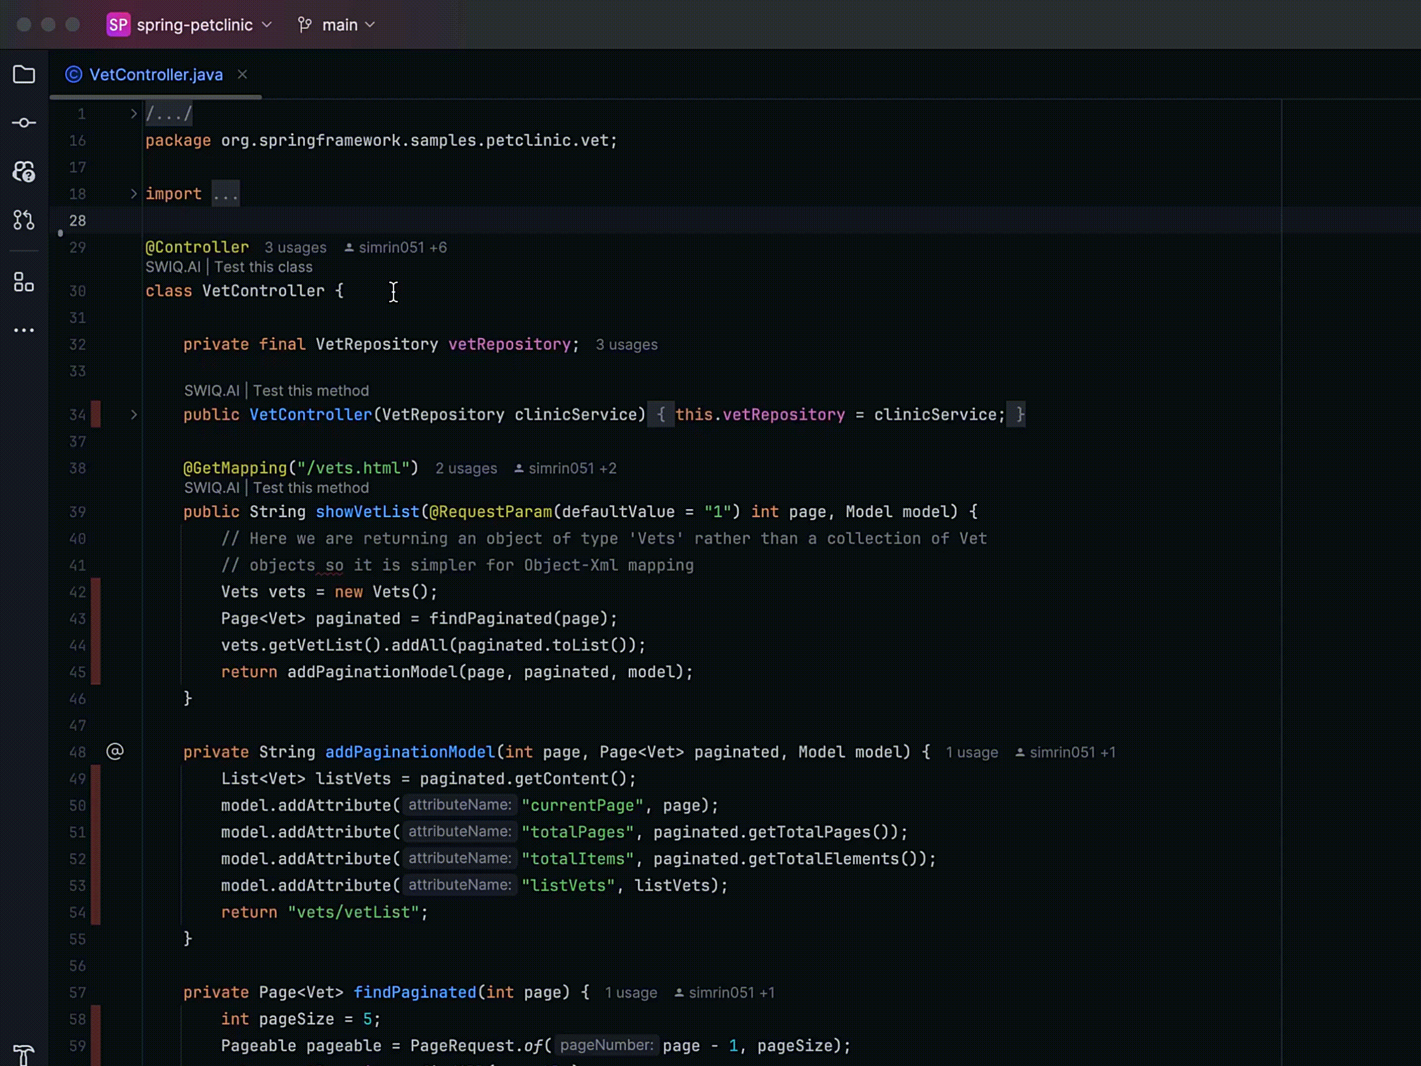Image resolution: width=1421 pixels, height=1066 pixels.
Task: Open the Structure tool window icon
Action: click(x=24, y=282)
